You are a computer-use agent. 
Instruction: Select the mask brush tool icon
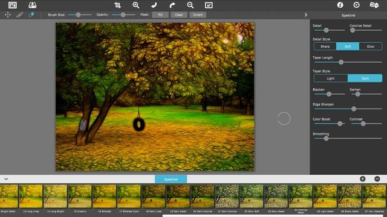tap(20, 14)
